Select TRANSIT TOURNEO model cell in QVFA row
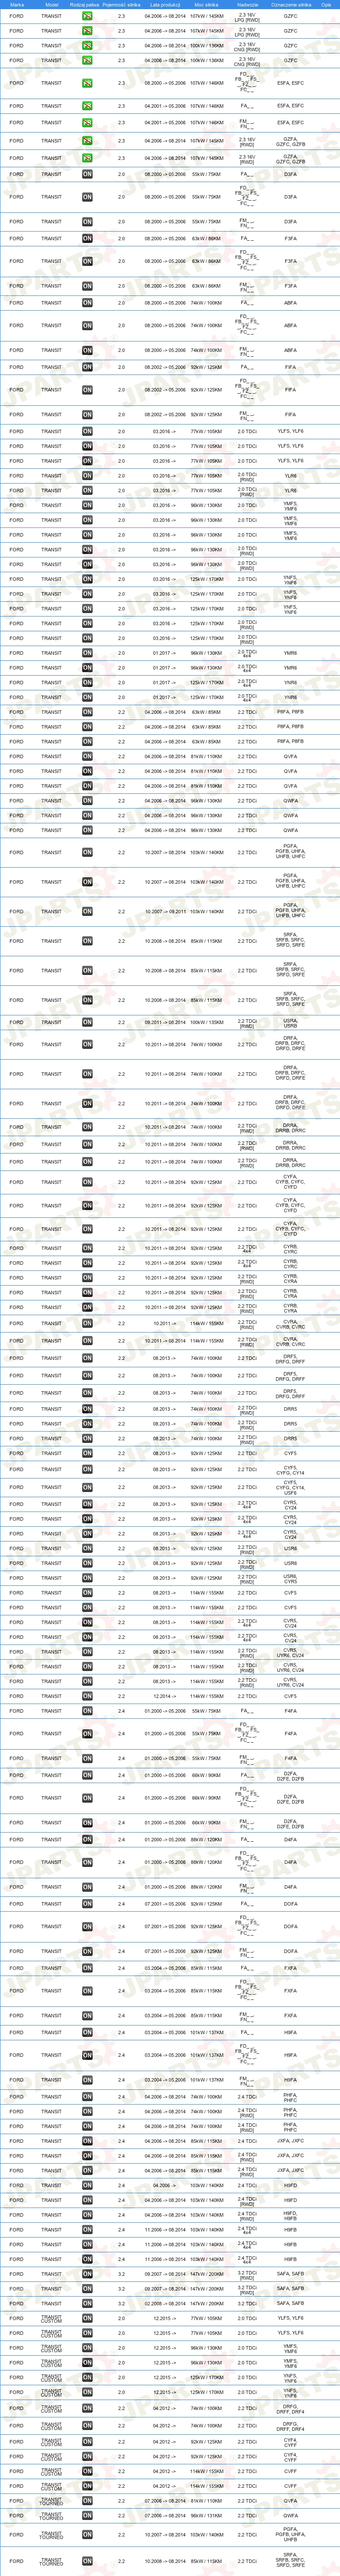This screenshot has width=340, height=2576. click(51, 2500)
